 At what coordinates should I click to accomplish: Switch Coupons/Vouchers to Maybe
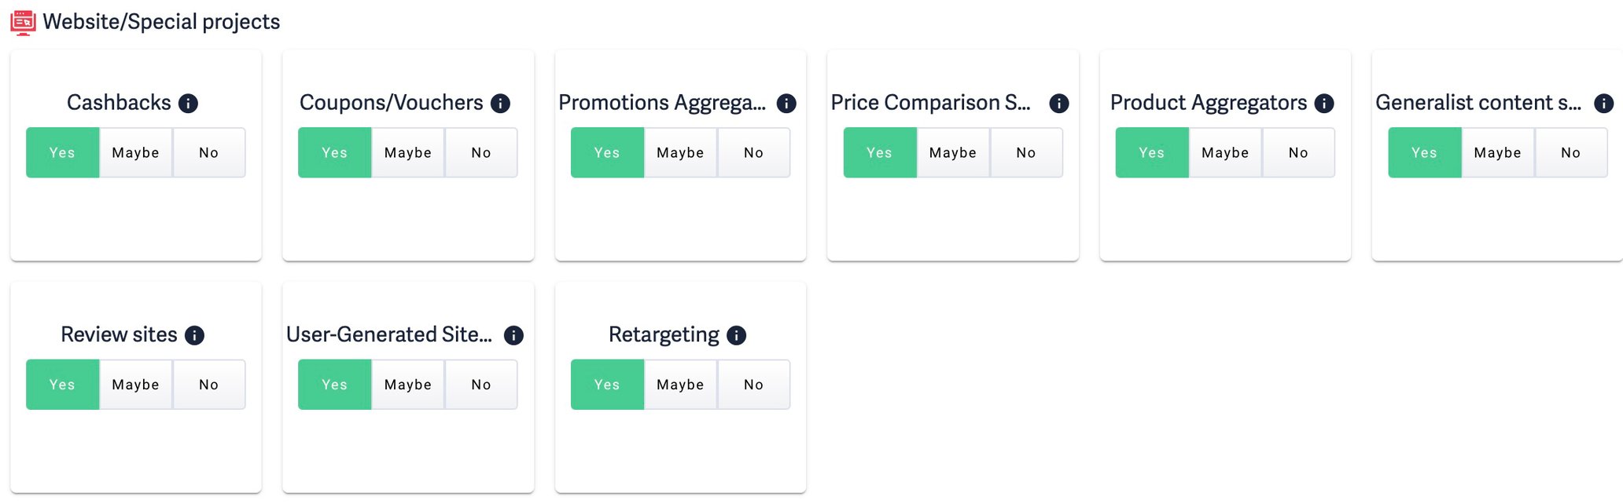coord(407,152)
